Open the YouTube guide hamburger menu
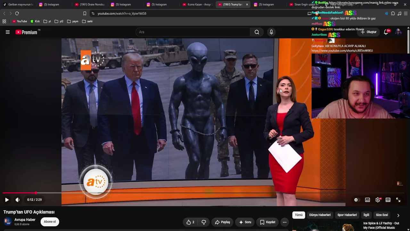This screenshot has width=410, height=231. coord(8,32)
